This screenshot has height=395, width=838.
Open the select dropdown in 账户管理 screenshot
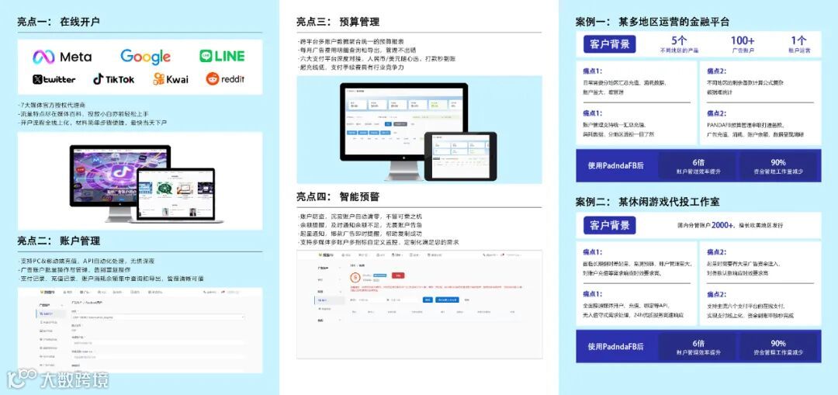158,317
